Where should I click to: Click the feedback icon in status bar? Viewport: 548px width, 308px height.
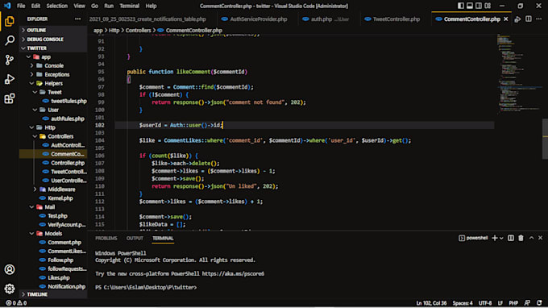pos(527,302)
